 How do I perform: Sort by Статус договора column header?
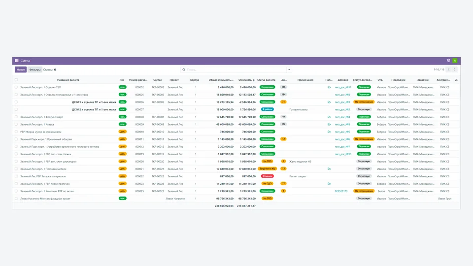(362, 80)
